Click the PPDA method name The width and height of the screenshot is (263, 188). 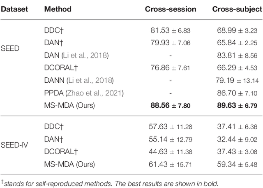click(52, 92)
